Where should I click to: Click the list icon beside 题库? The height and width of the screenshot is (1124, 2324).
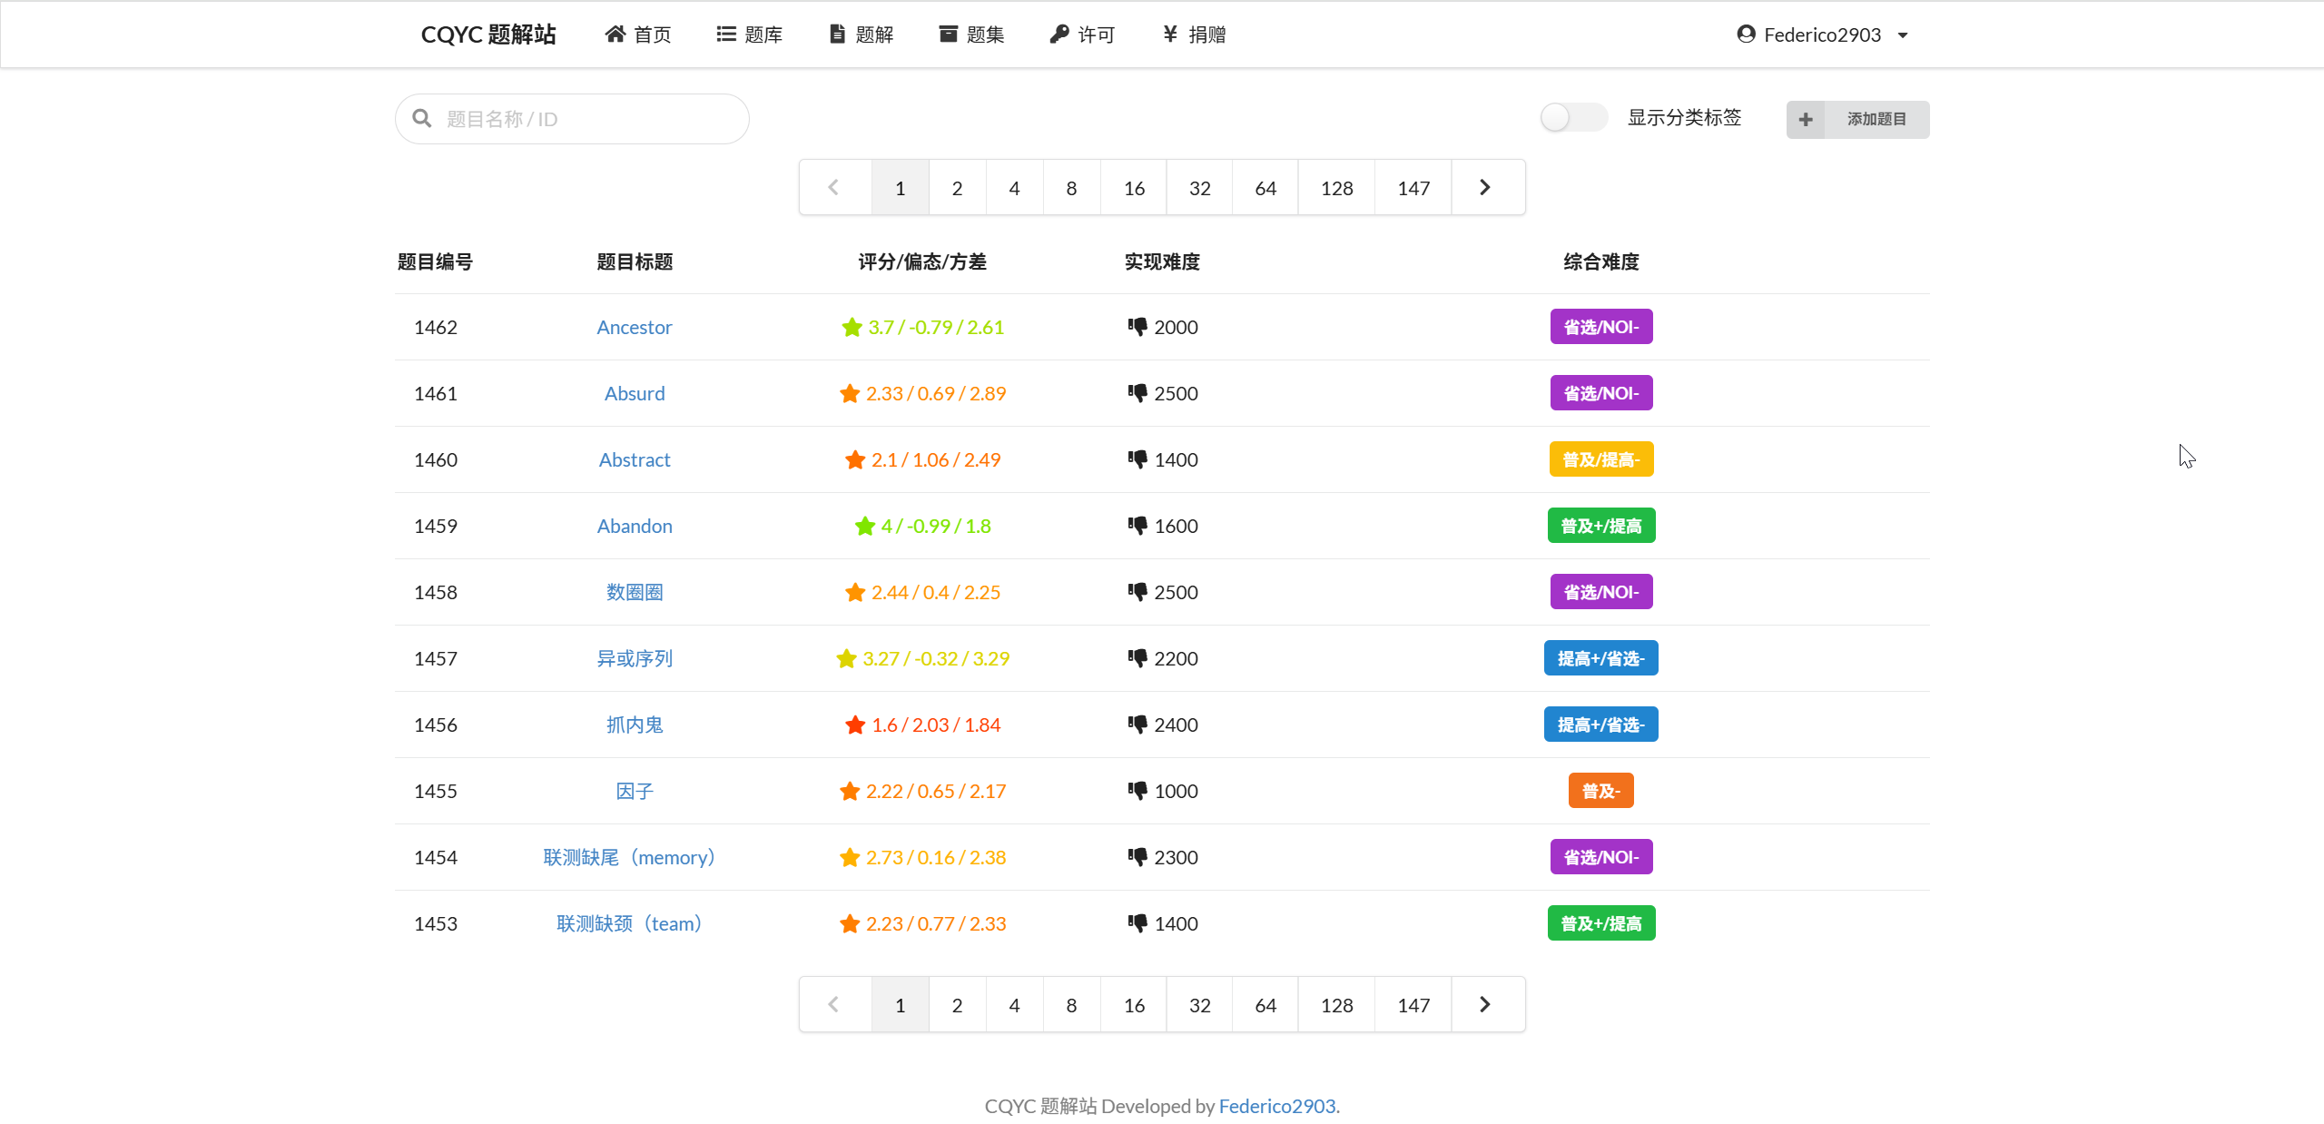[x=725, y=35]
